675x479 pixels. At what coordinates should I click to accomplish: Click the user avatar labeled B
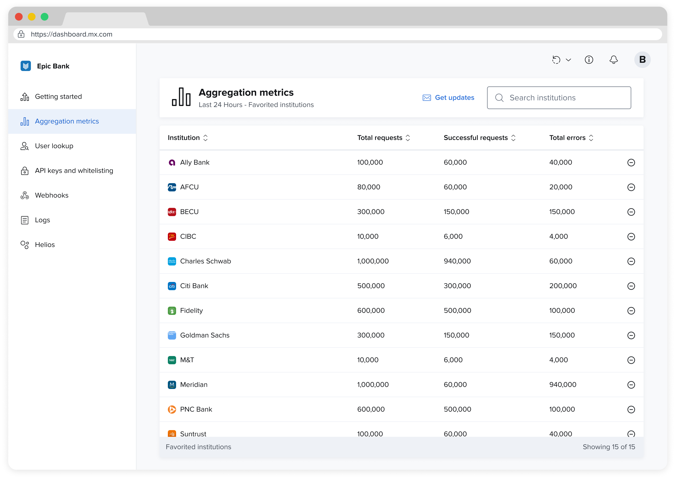[x=642, y=60]
